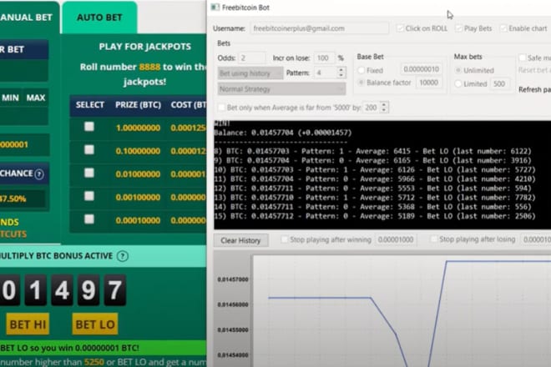
Task: Select the 0.10000000 BTC jackpot checkbox
Action: click(89, 149)
